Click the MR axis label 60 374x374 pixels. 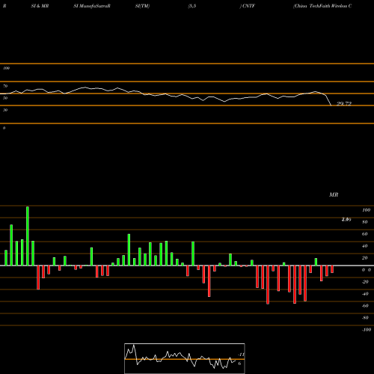tap(365, 234)
